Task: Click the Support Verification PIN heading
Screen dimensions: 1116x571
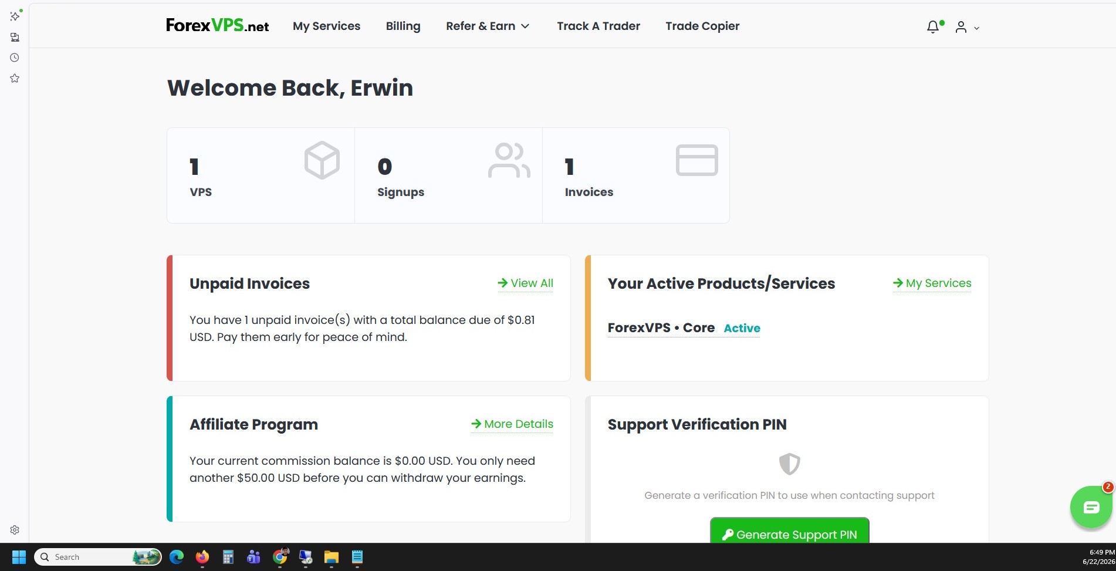Action: coord(697,424)
